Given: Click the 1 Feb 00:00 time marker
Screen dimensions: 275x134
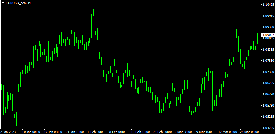Looking at the screenshot, I should (x=96, y=132).
